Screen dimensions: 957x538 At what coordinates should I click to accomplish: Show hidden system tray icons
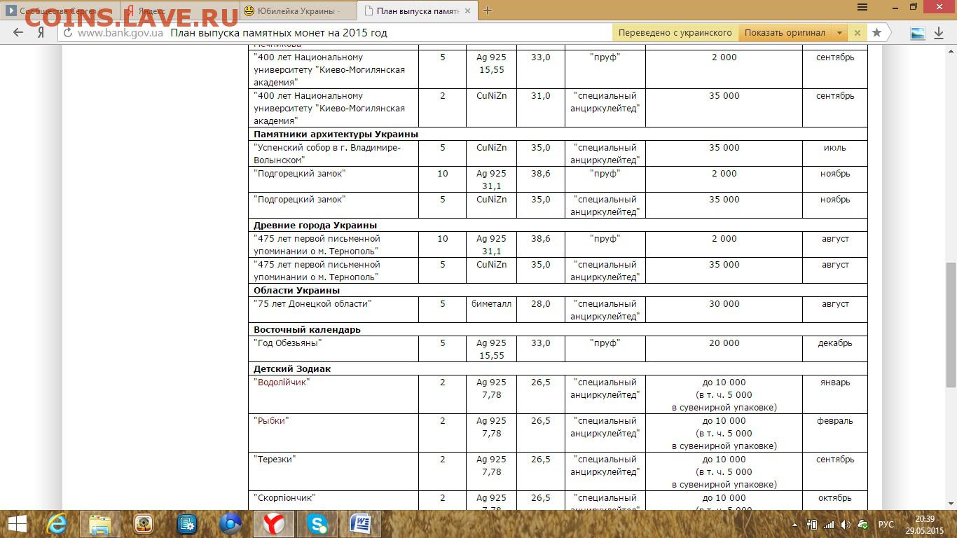point(794,525)
